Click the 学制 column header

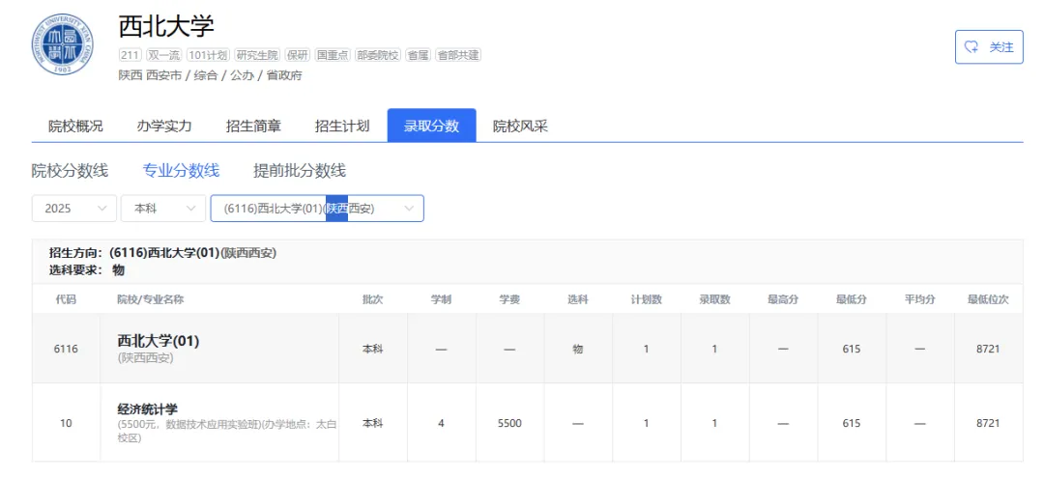click(442, 299)
